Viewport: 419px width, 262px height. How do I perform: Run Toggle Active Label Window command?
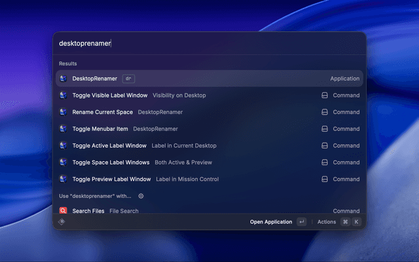109,145
